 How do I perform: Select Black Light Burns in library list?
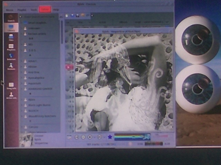pyautogui.click(x=39, y=105)
